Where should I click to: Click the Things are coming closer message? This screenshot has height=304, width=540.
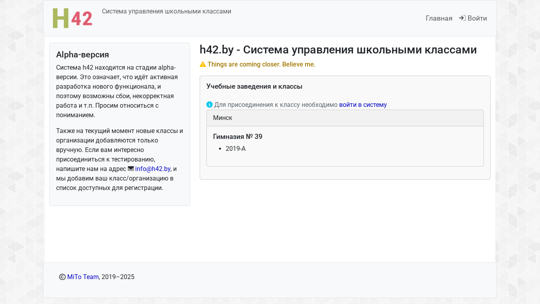261,64
